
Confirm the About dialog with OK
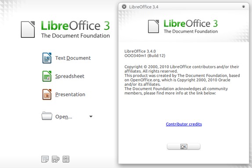(184, 147)
